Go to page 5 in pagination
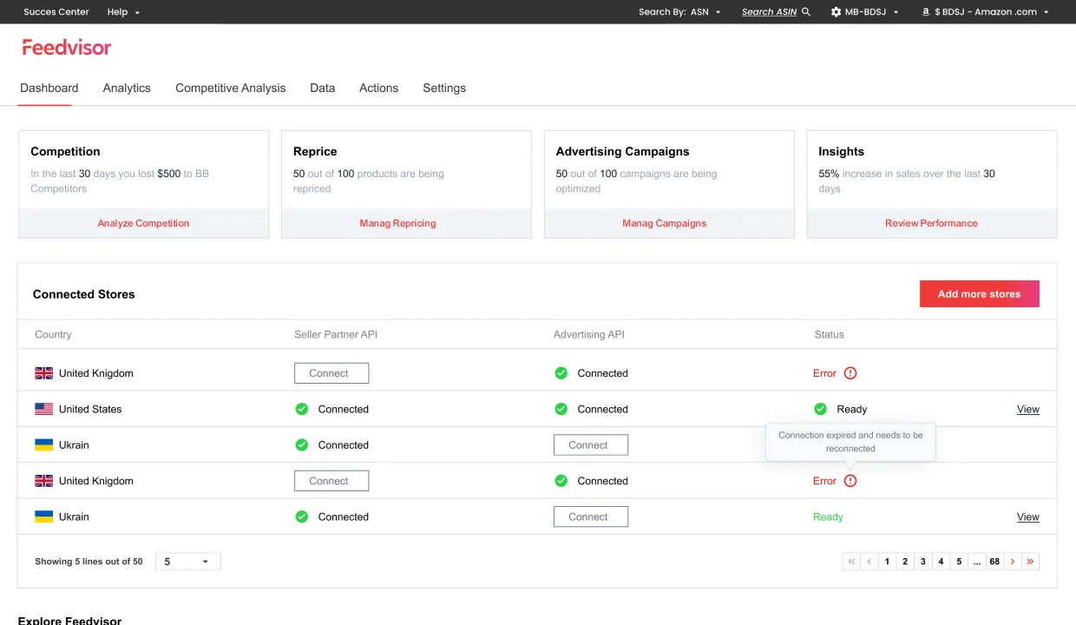This screenshot has width=1076, height=625. point(959,562)
